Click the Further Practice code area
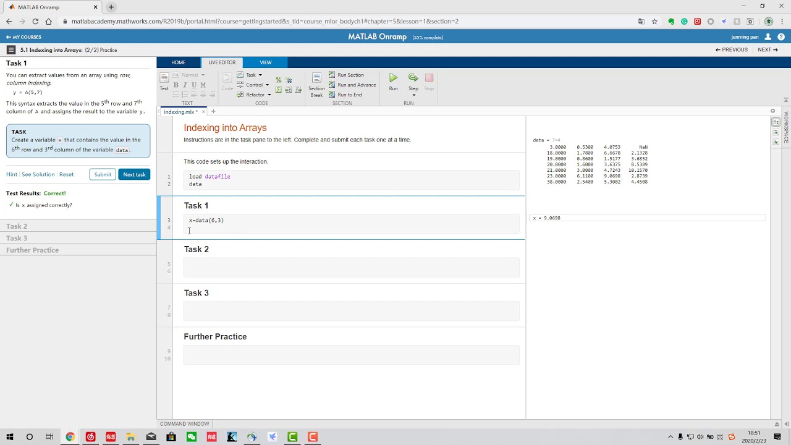Viewport: 791px width, 445px height. coord(351,355)
